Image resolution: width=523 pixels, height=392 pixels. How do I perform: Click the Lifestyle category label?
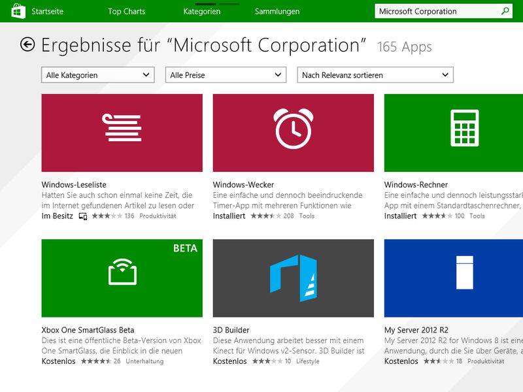(x=307, y=361)
